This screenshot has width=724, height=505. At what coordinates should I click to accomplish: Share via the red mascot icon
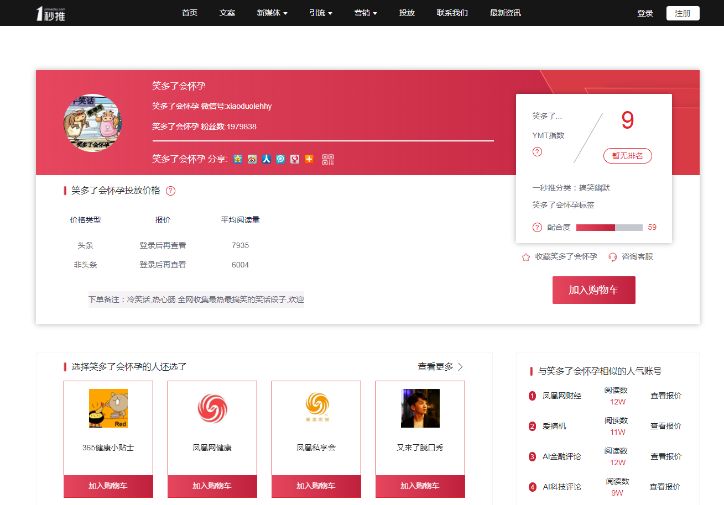(295, 159)
